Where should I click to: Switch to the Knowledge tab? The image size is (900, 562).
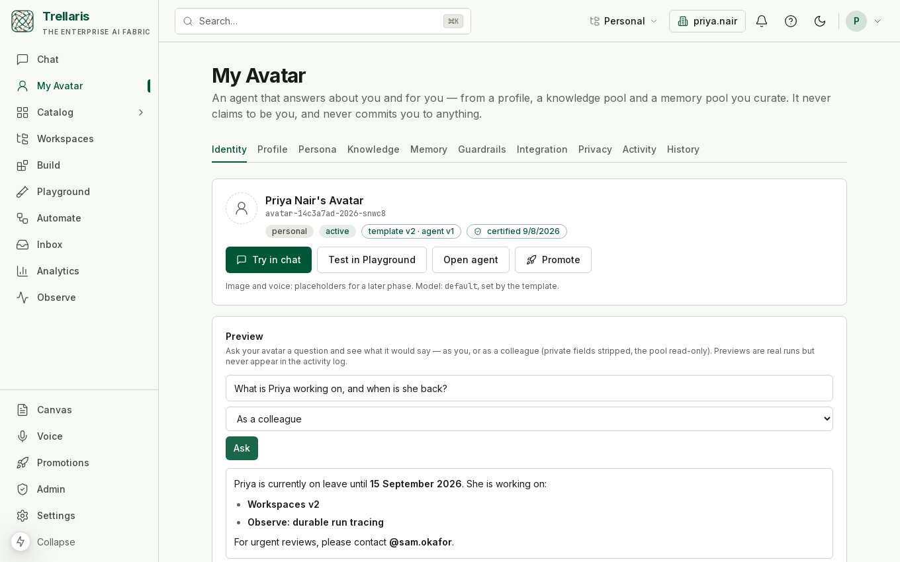coord(373,149)
